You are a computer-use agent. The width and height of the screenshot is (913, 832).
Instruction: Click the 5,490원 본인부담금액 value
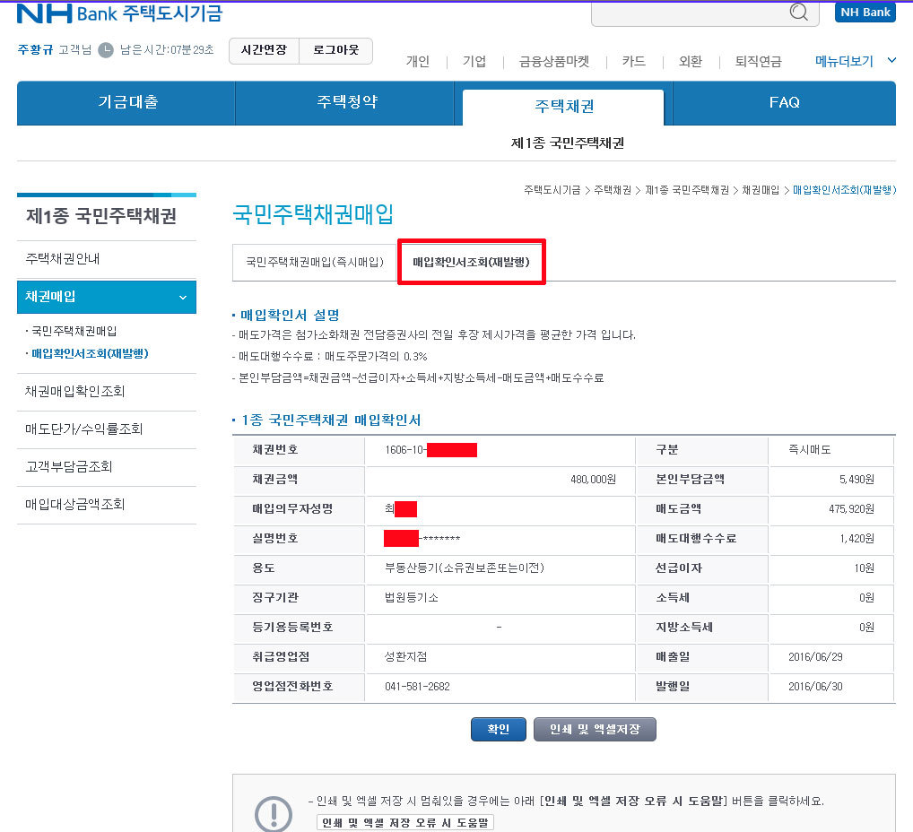856,480
